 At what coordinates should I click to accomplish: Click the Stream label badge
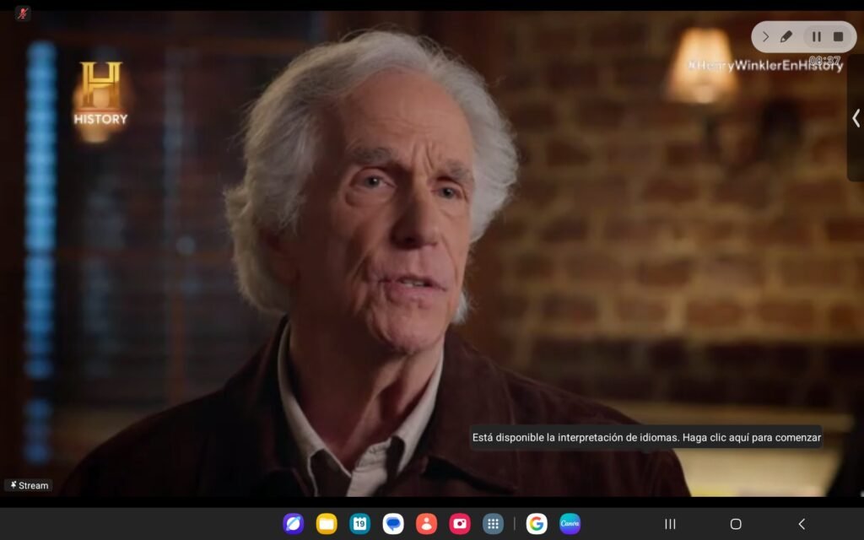(29, 485)
